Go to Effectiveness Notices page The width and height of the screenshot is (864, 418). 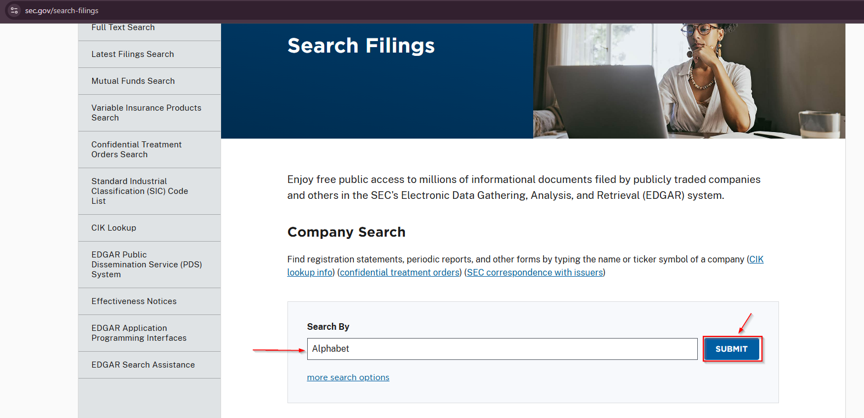point(134,301)
